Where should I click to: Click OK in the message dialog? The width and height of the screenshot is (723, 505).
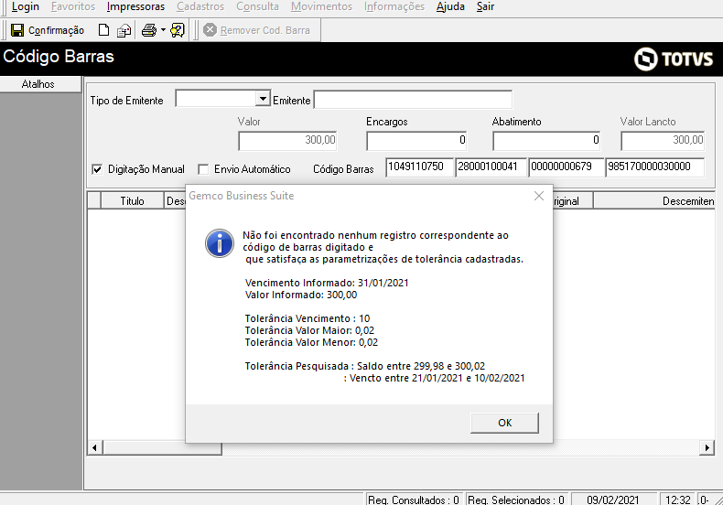(x=504, y=423)
